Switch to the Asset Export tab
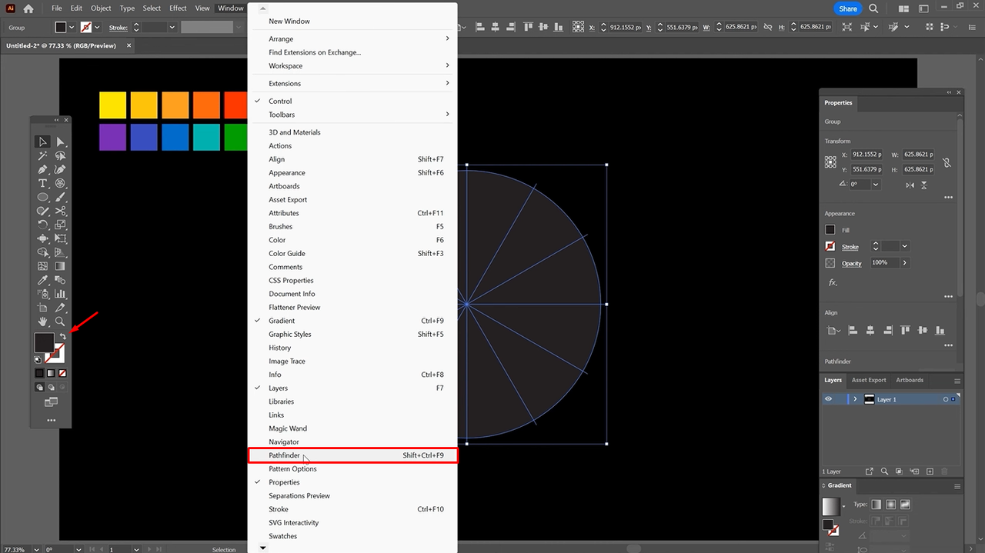The height and width of the screenshot is (553, 985). coord(869,380)
